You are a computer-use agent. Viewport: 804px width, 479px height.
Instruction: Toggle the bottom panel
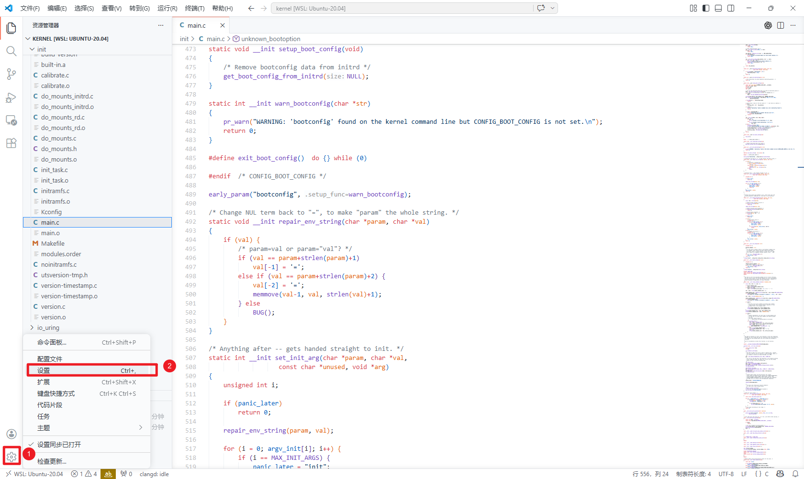tap(718, 8)
